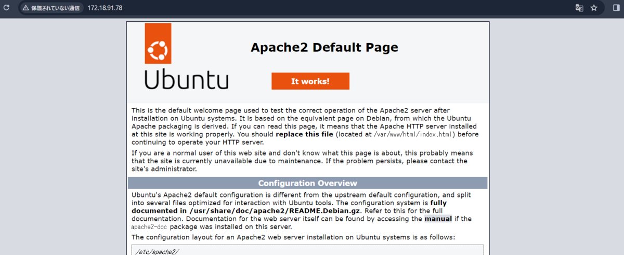Viewport: 624px width, 255px height.
Task: Click the address bar showing 172.18.91.78
Action: tap(312, 8)
